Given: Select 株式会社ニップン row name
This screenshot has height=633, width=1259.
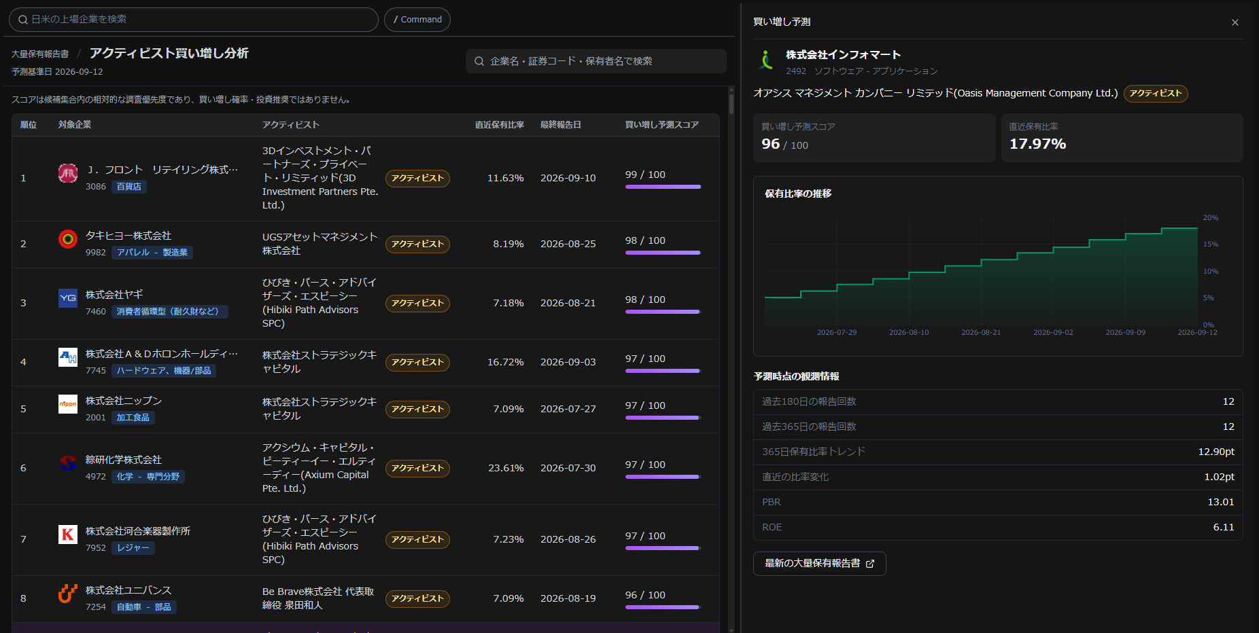Looking at the screenshot, I should (x=124, y=401).
